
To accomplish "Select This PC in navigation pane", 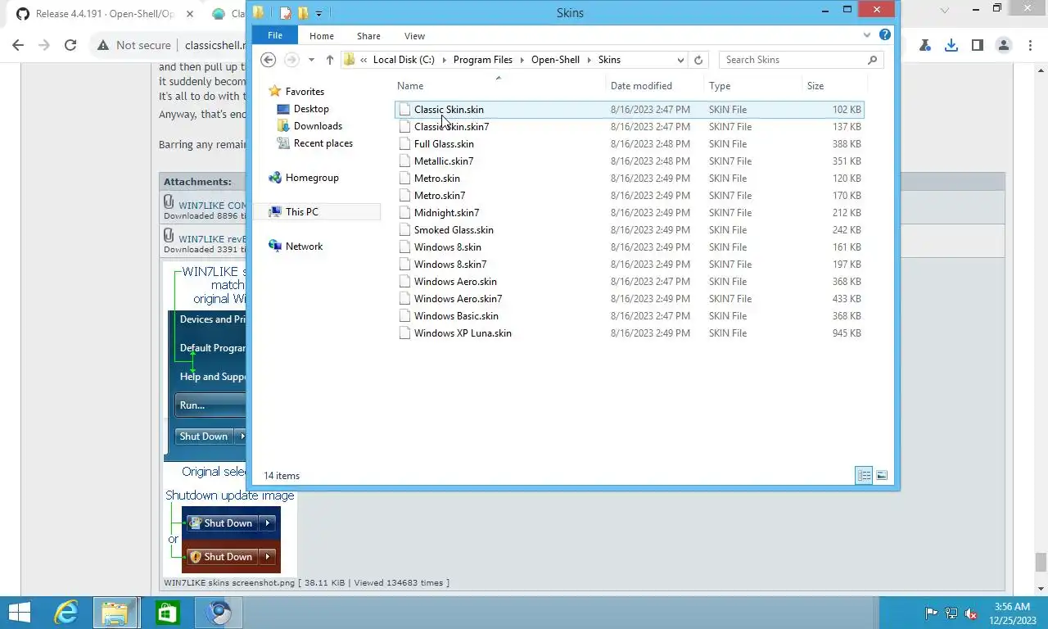I will coord(301,212).
